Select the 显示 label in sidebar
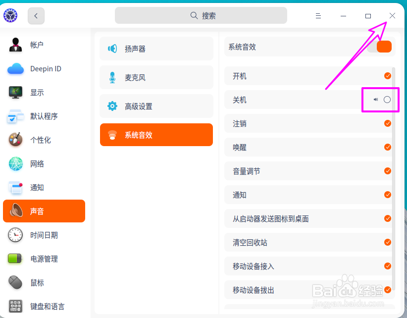 (37, 93)
